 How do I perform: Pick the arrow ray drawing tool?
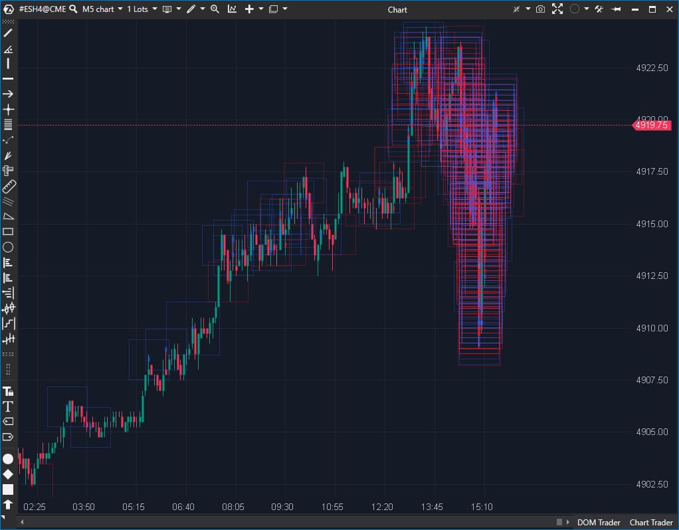(x=8, y=94)
